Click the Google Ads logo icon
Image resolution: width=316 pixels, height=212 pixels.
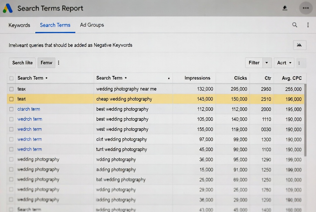[x=8, y=8]
